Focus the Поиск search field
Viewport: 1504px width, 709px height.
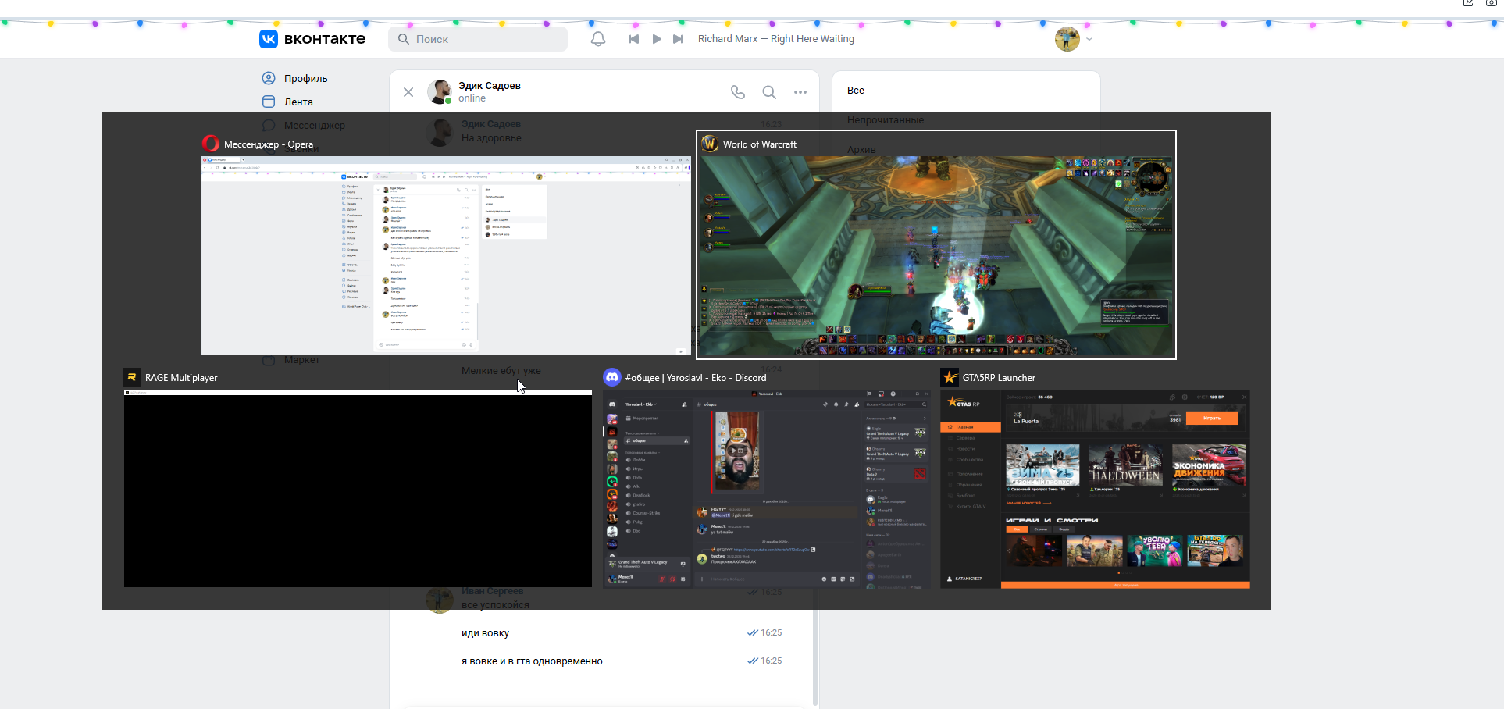(478, 39)
